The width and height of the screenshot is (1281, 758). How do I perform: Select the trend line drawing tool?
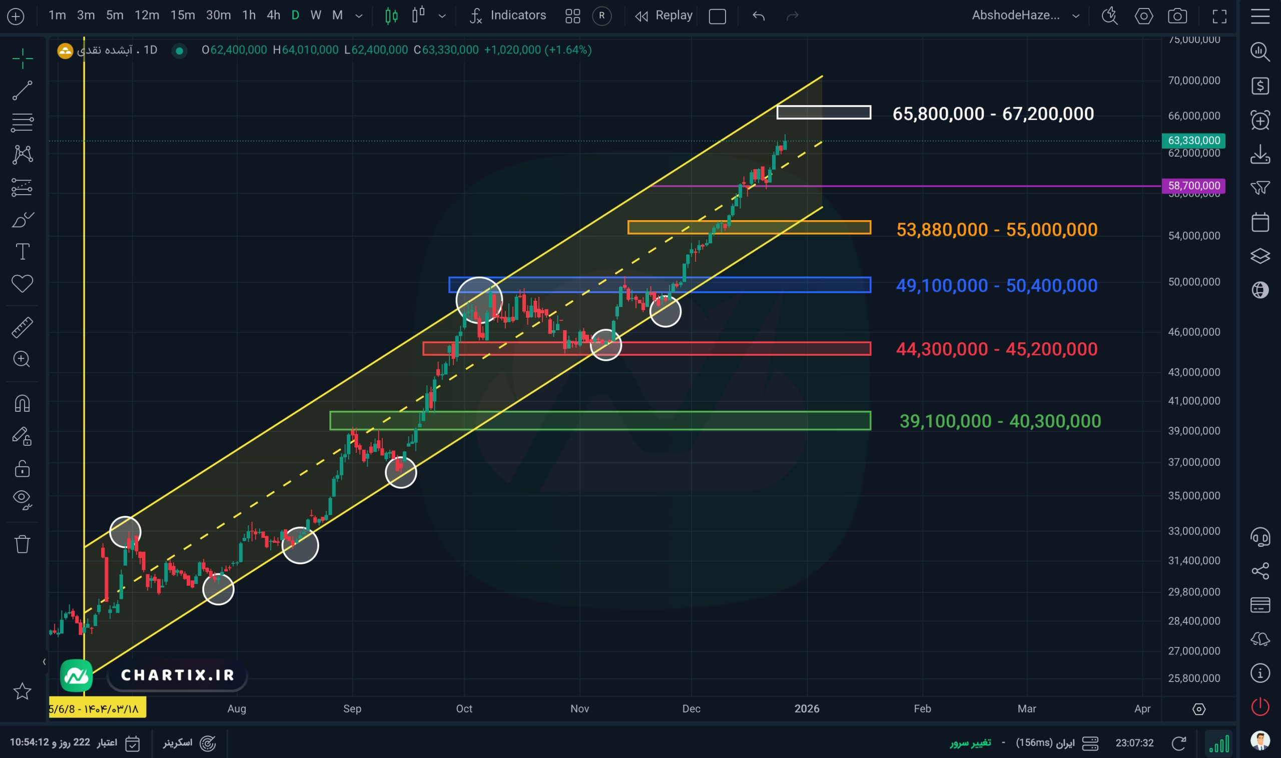point(22,91)
